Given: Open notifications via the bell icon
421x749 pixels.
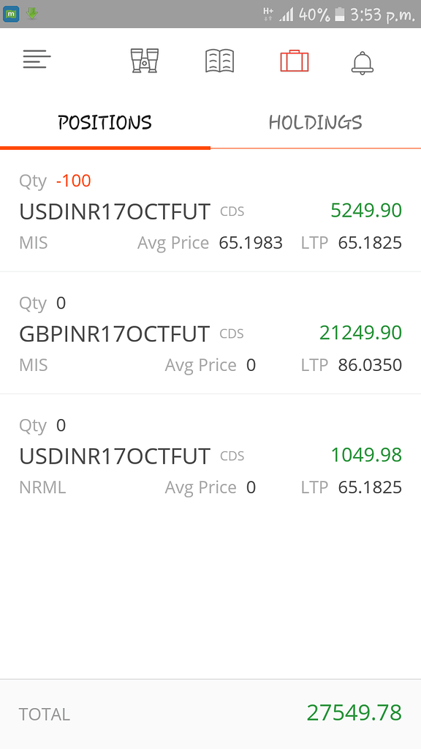Looking at the screenshot, I should tap(361, 63).
